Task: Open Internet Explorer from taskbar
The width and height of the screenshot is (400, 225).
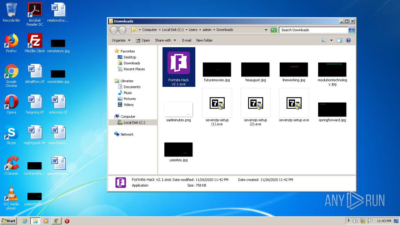Action: point(25,221)
